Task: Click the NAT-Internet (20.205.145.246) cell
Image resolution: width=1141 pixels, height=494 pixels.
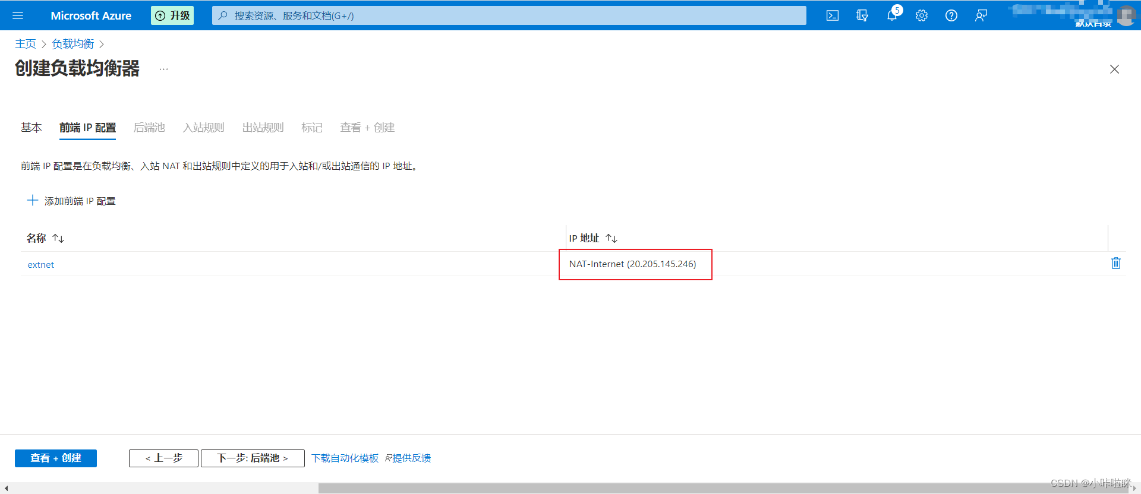Action: (x=632, y=264)
